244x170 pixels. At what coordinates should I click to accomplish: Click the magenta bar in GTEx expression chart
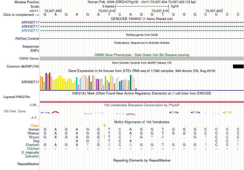[136, 89]
